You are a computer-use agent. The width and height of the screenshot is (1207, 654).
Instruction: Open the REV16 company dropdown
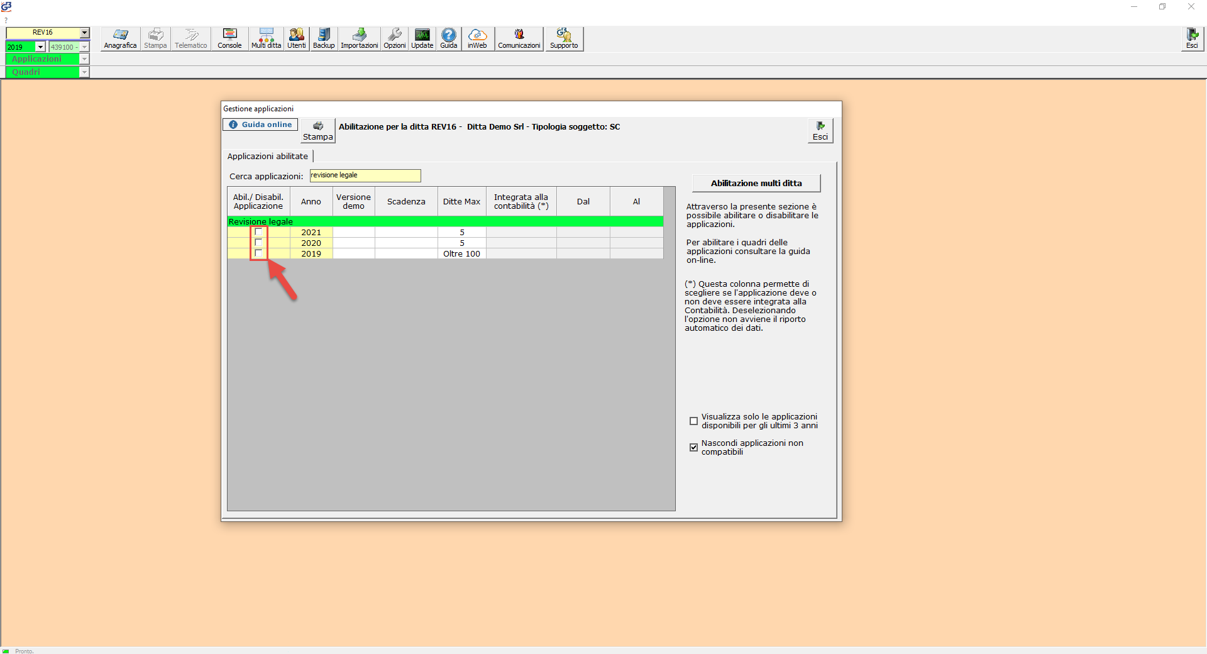[x=85, y=33]
